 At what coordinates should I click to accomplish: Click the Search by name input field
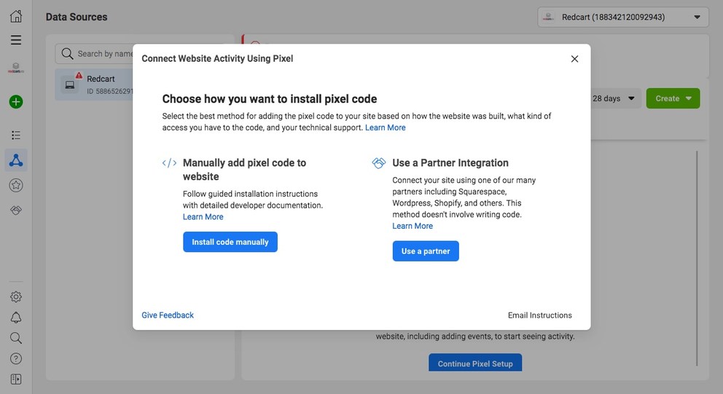coord(102,53)
